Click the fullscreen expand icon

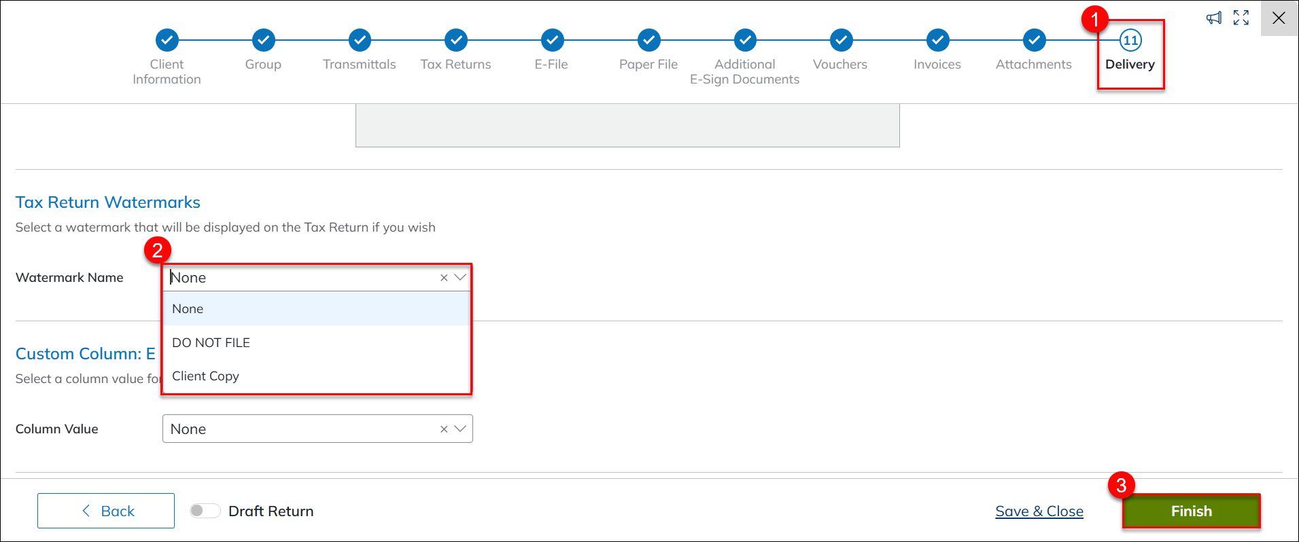(1241, 18)
